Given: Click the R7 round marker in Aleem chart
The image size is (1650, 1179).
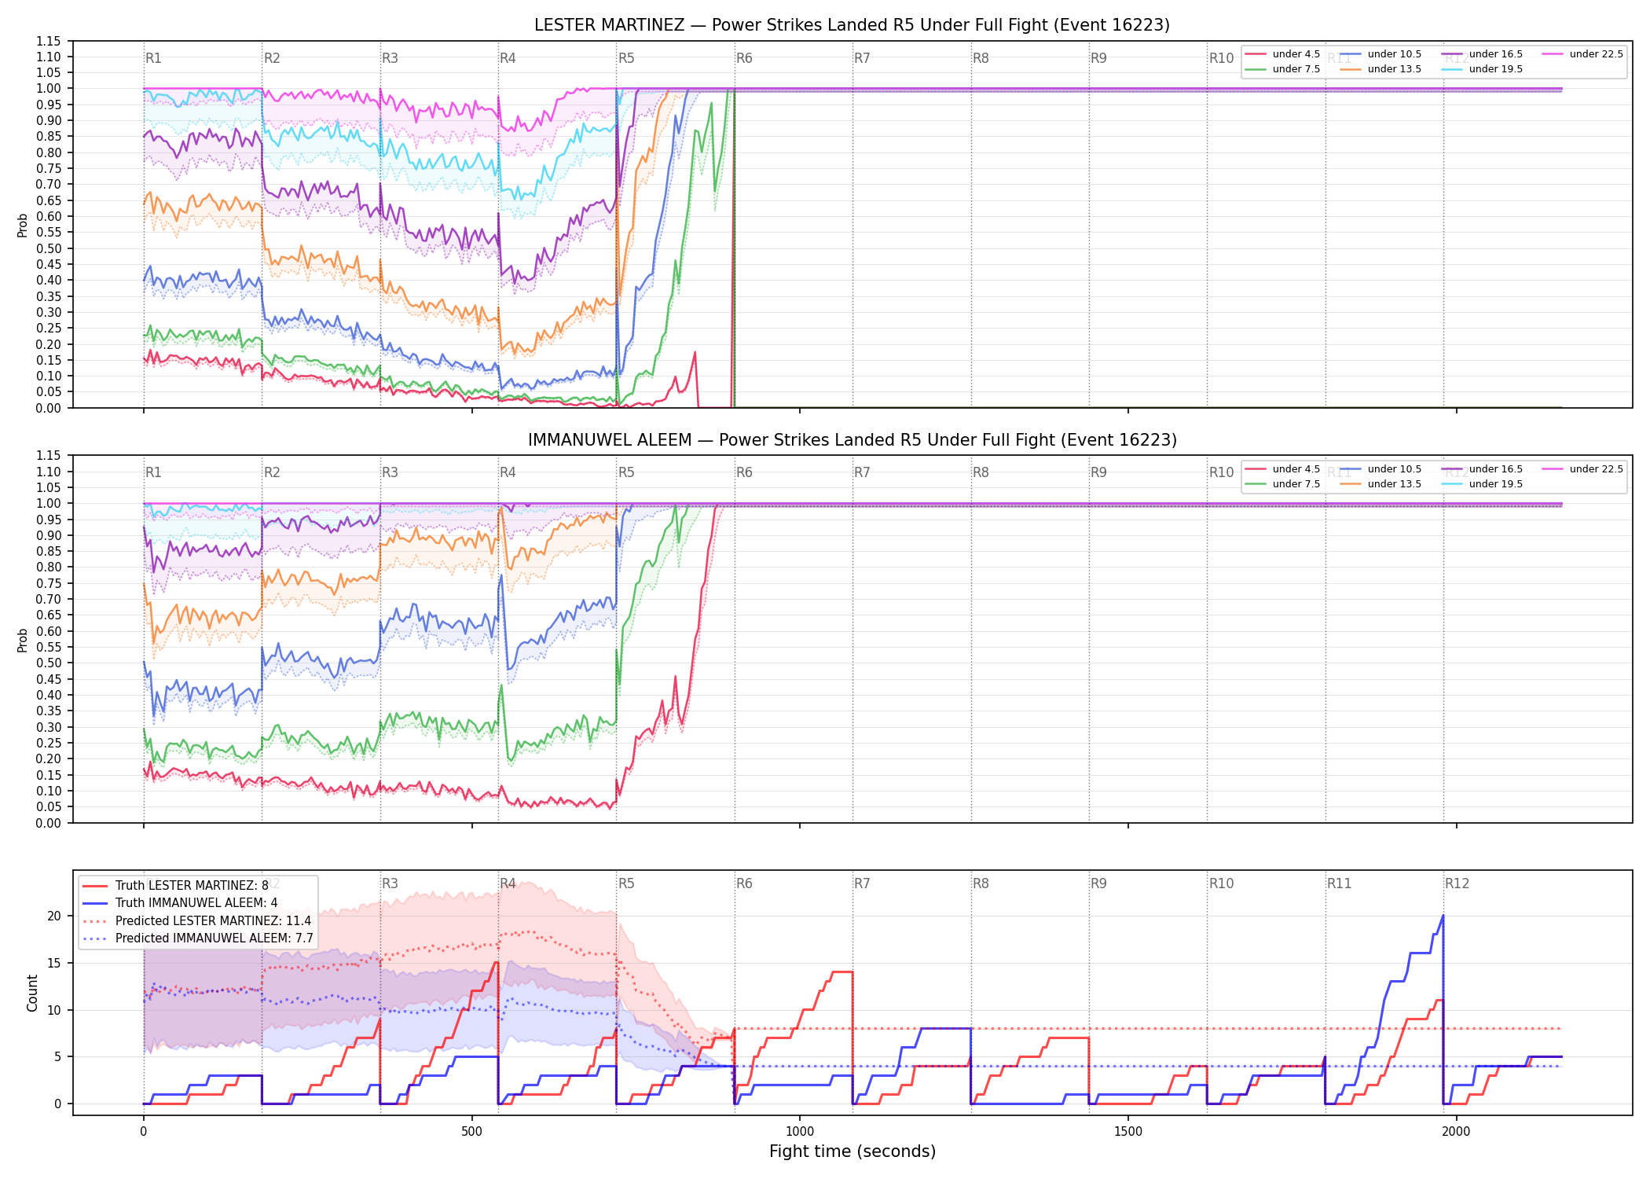Looking at the screenshot, I should (x=862, y=472).
